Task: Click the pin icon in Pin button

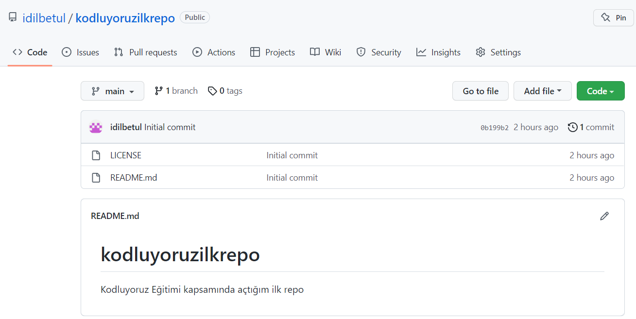Action: pos(605,18)
